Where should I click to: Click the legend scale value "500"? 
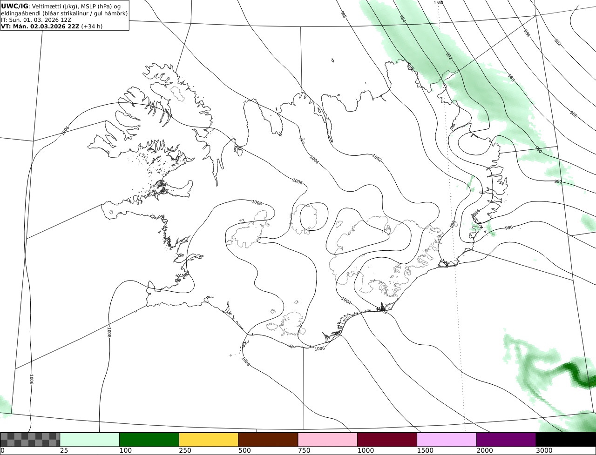(x=244, y=450)
